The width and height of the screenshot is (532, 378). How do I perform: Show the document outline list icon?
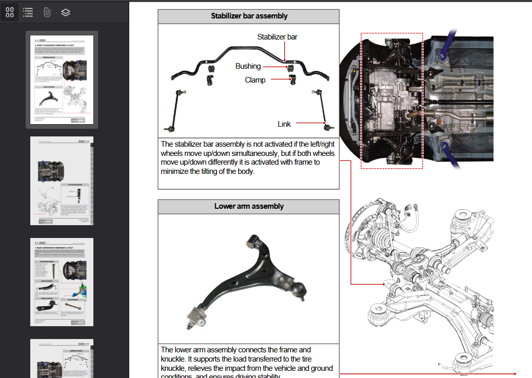(28, 12)
